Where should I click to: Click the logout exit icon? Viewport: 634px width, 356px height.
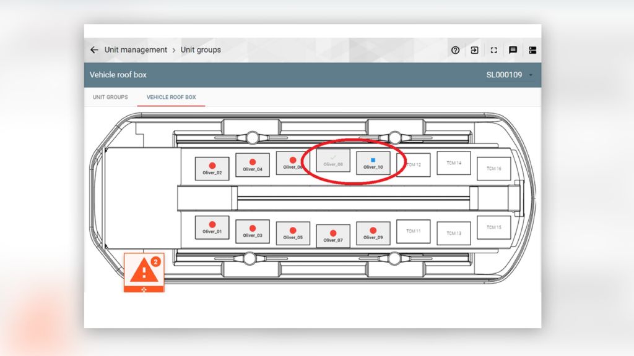pos(474,50)
